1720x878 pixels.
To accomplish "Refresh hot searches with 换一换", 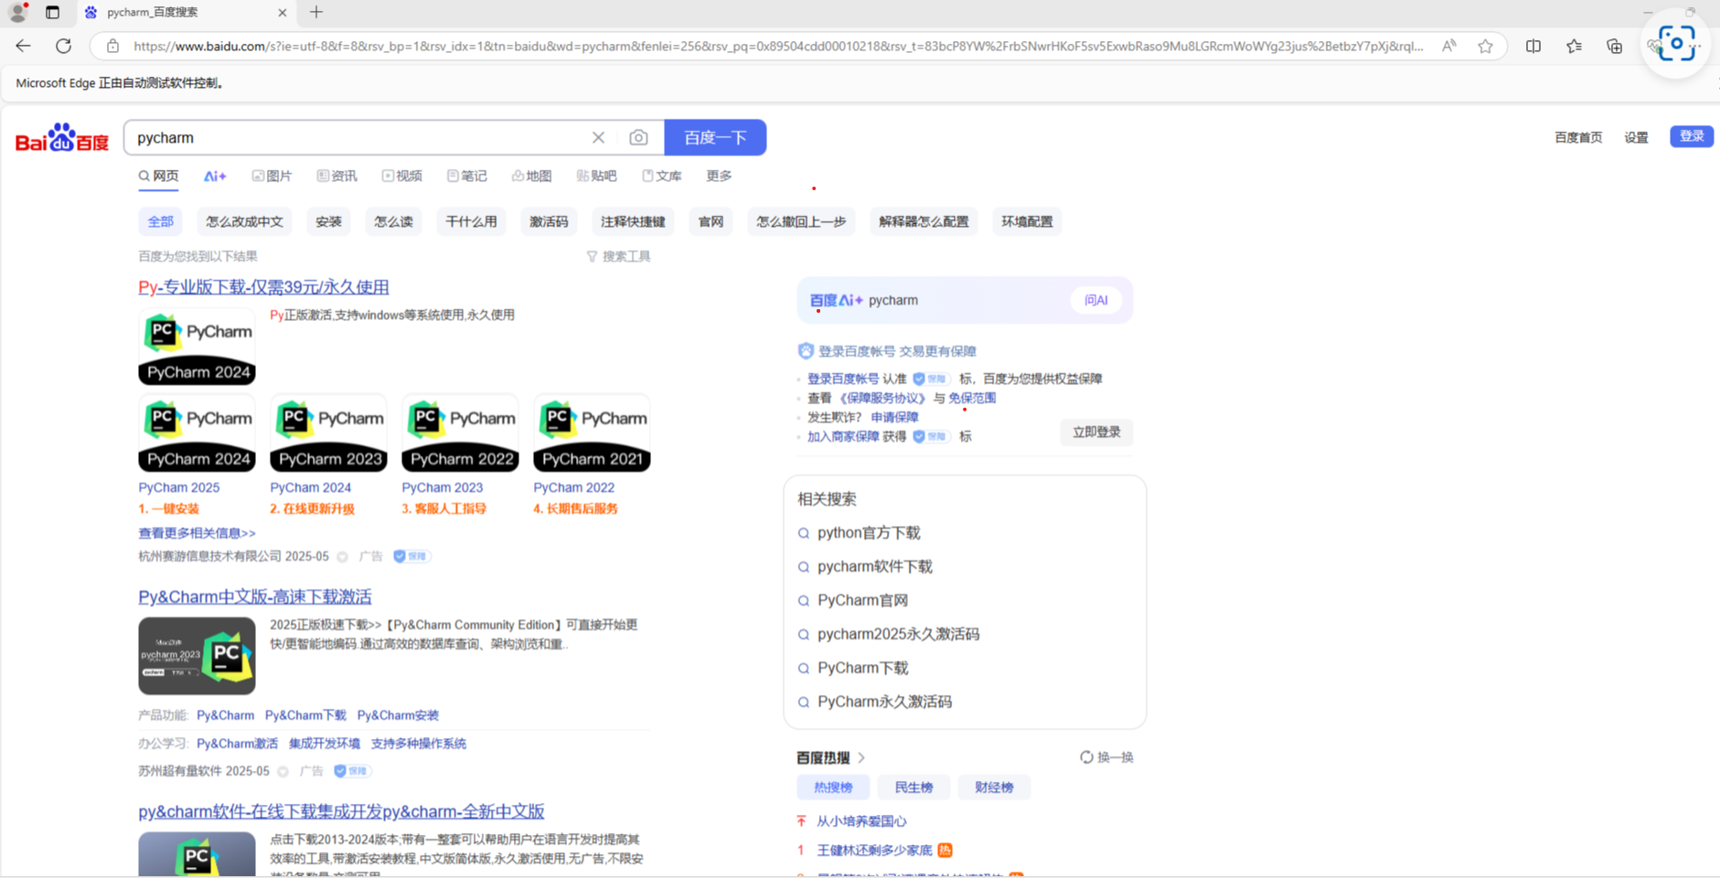I will [x=1106, y=757].
